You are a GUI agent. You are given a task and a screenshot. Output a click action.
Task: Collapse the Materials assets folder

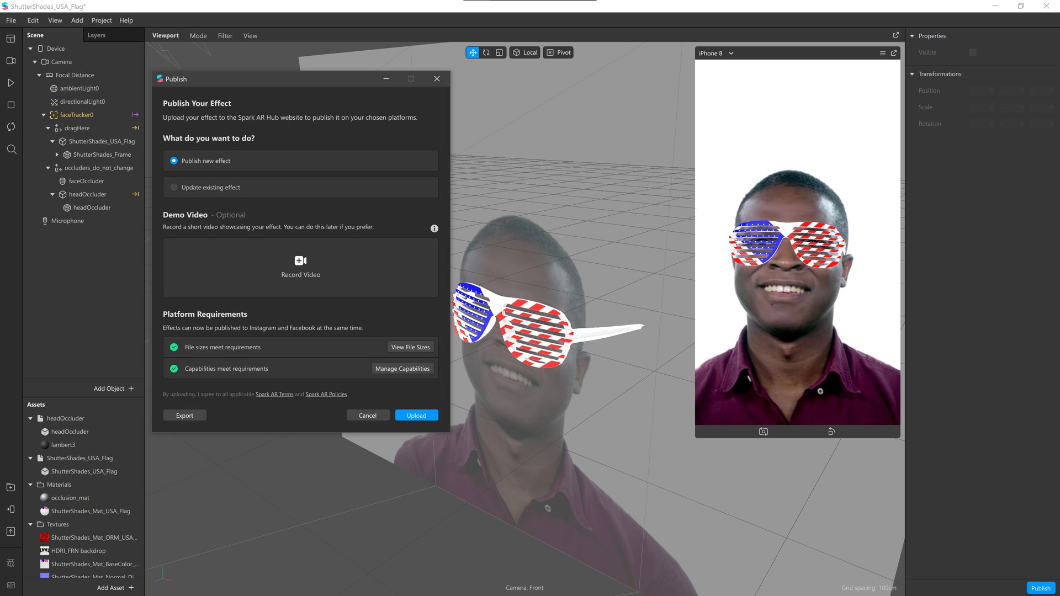pos(30,485)
